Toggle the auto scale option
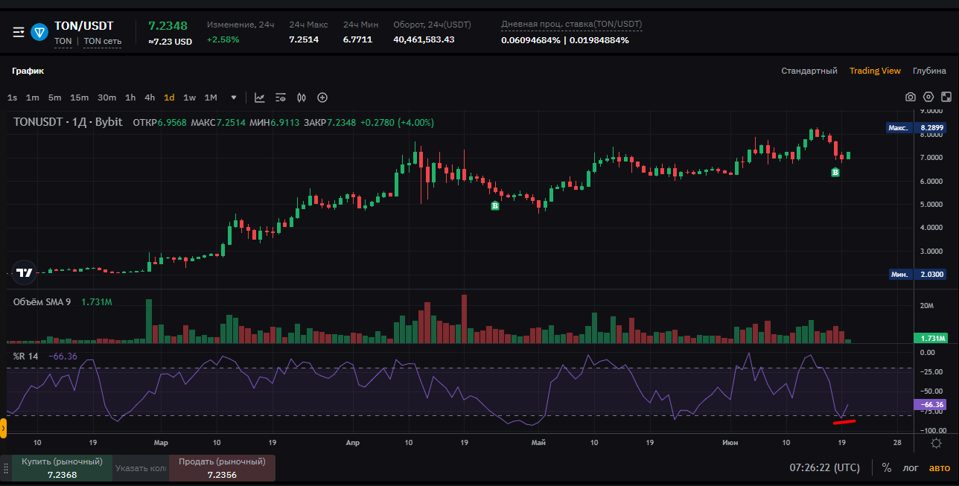This screenshot has width=959, height=486. pyautogui.click(x=939, y=468)
